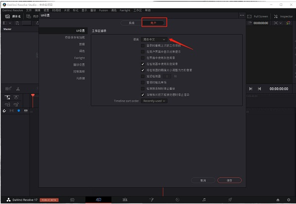This screenshot has height=204, width=296.
Task: Open Project Manager home icon
Action: pyautogui.click(x=278, y=200)
